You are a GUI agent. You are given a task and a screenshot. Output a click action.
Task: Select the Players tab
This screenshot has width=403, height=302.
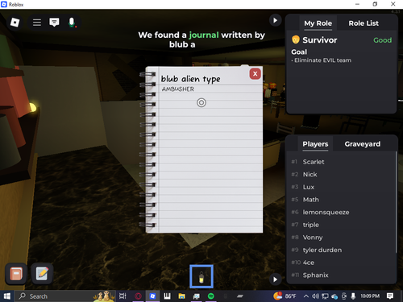(x=315, y=144)
